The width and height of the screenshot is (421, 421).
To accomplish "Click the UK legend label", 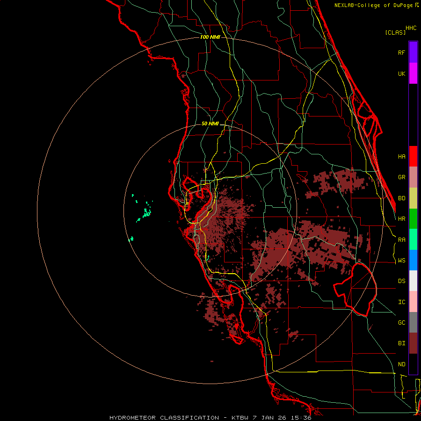I will click(x=401, y=73).
